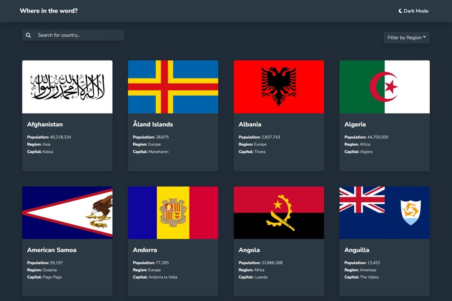Select the American Samoa country name
Viewport: 452px width, 301px height.
pos(52,250)
